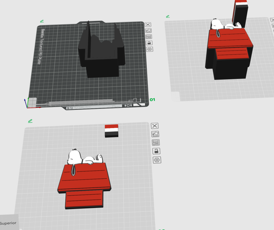Toggle the lock on the bottom-left plate
The width and height of the screenshot is (274, 230).
(156, 151)
